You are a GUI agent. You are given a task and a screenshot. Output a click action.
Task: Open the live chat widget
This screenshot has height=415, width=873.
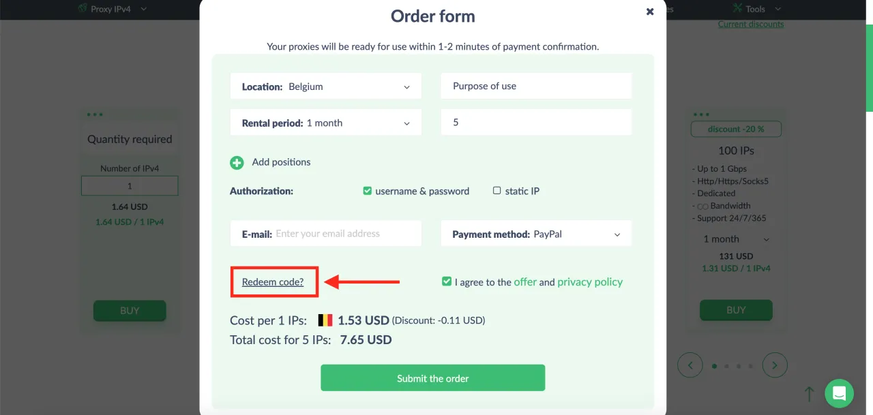tap(839, 393)
